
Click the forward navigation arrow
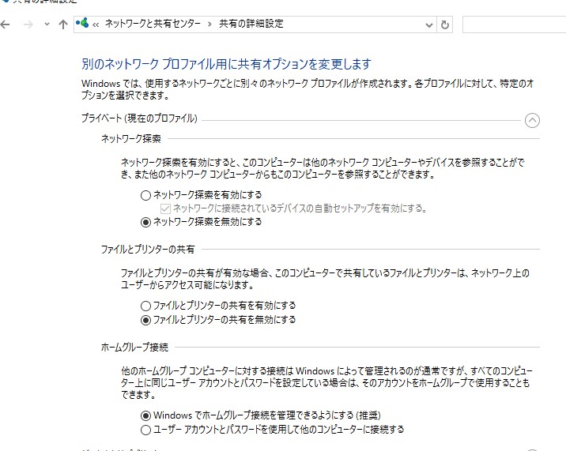click(28, 24)
